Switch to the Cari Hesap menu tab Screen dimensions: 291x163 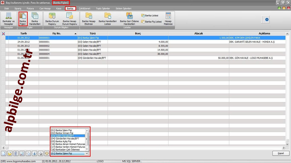pos(45,8)
